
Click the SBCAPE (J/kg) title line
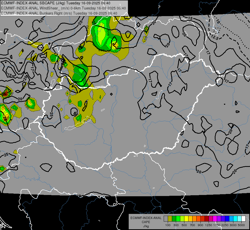(56, 3)
